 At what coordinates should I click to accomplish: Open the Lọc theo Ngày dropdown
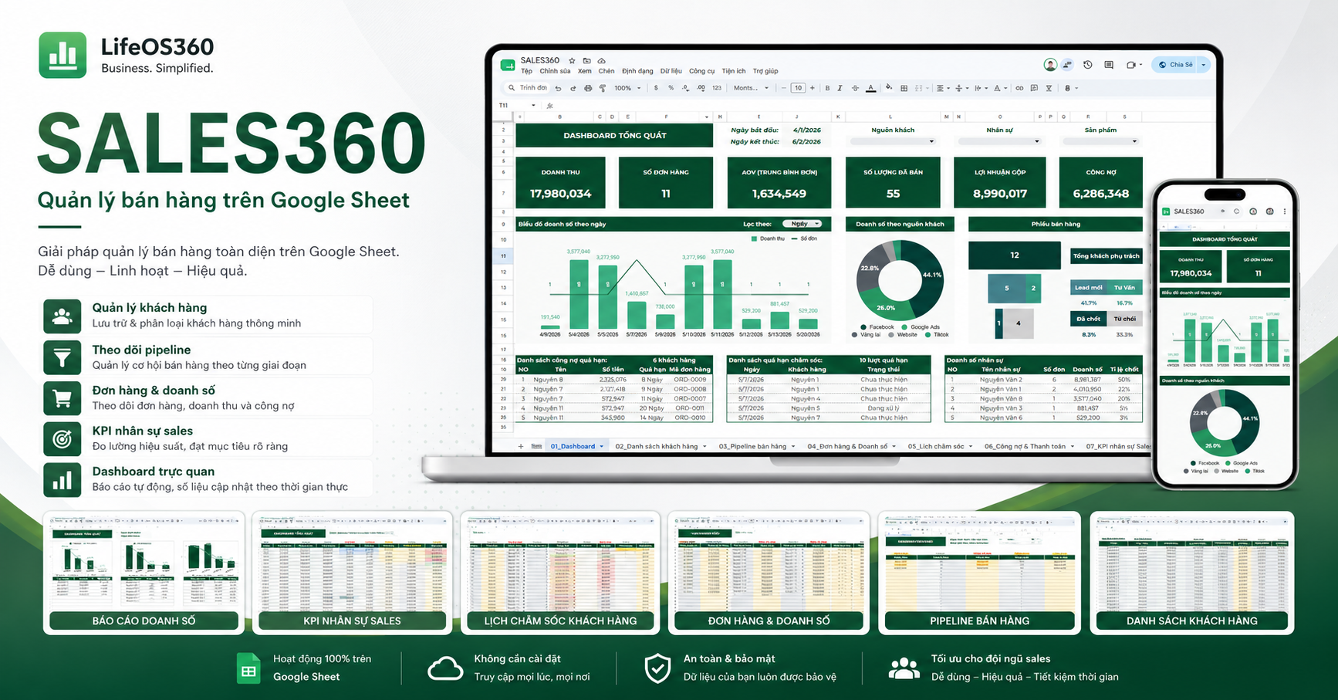[x=802, y=224]
